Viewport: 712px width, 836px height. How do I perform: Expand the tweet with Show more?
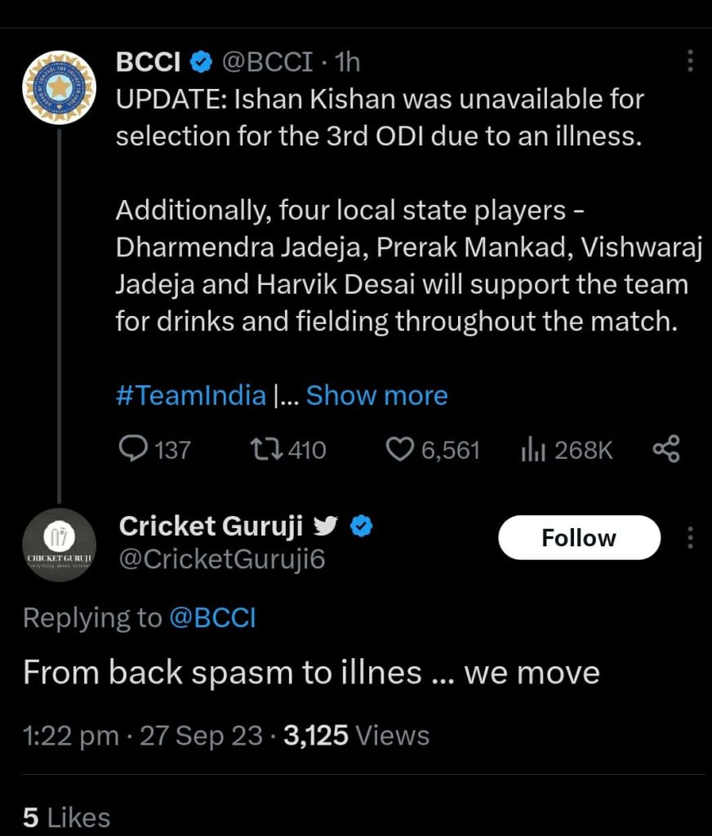376,396
